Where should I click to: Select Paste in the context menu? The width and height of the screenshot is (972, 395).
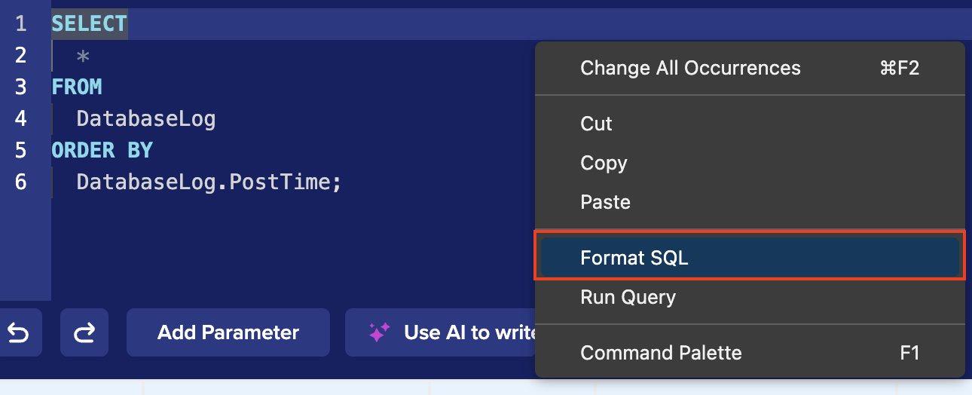605,202
